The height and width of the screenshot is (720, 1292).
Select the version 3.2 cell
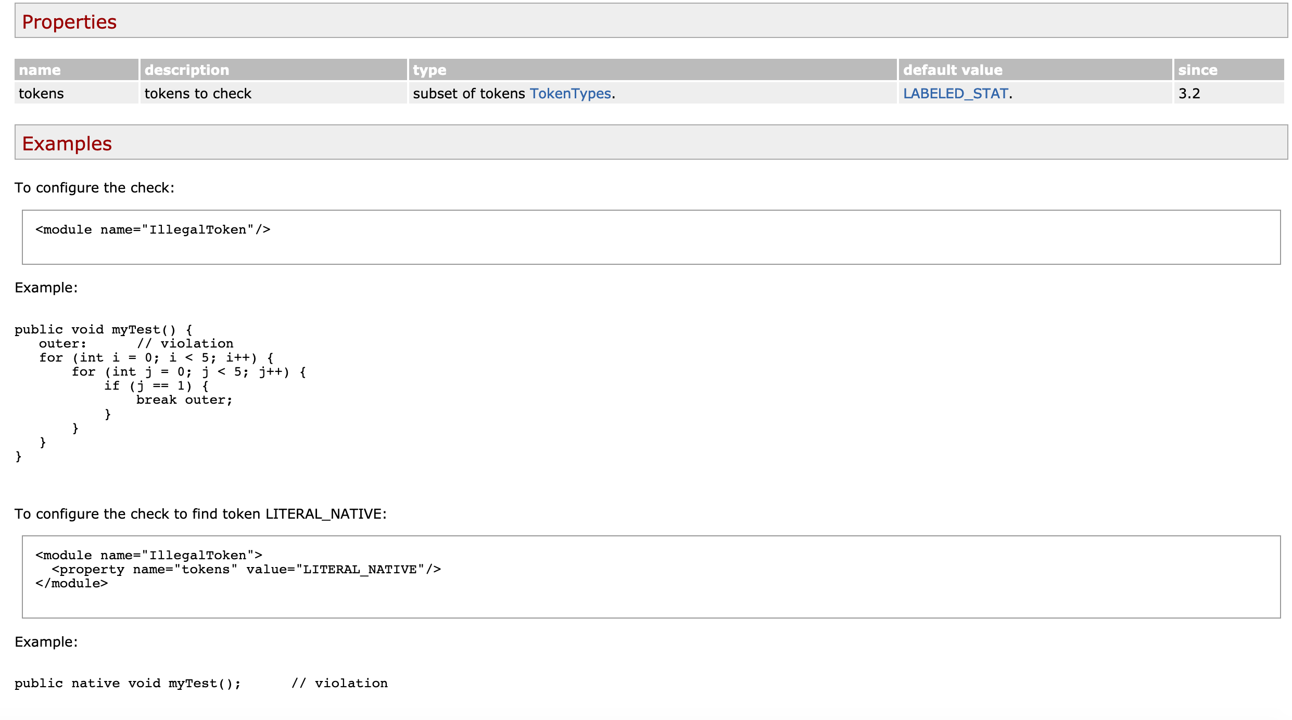[1192, 94]
